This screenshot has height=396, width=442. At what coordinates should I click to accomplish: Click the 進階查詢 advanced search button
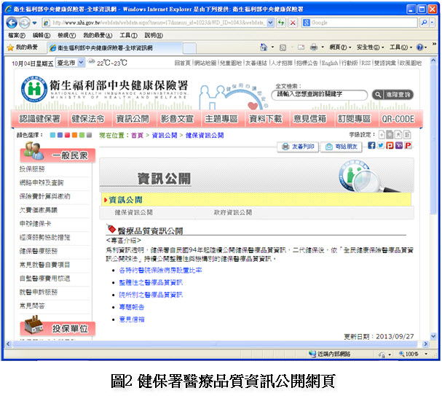pos(392,95)
